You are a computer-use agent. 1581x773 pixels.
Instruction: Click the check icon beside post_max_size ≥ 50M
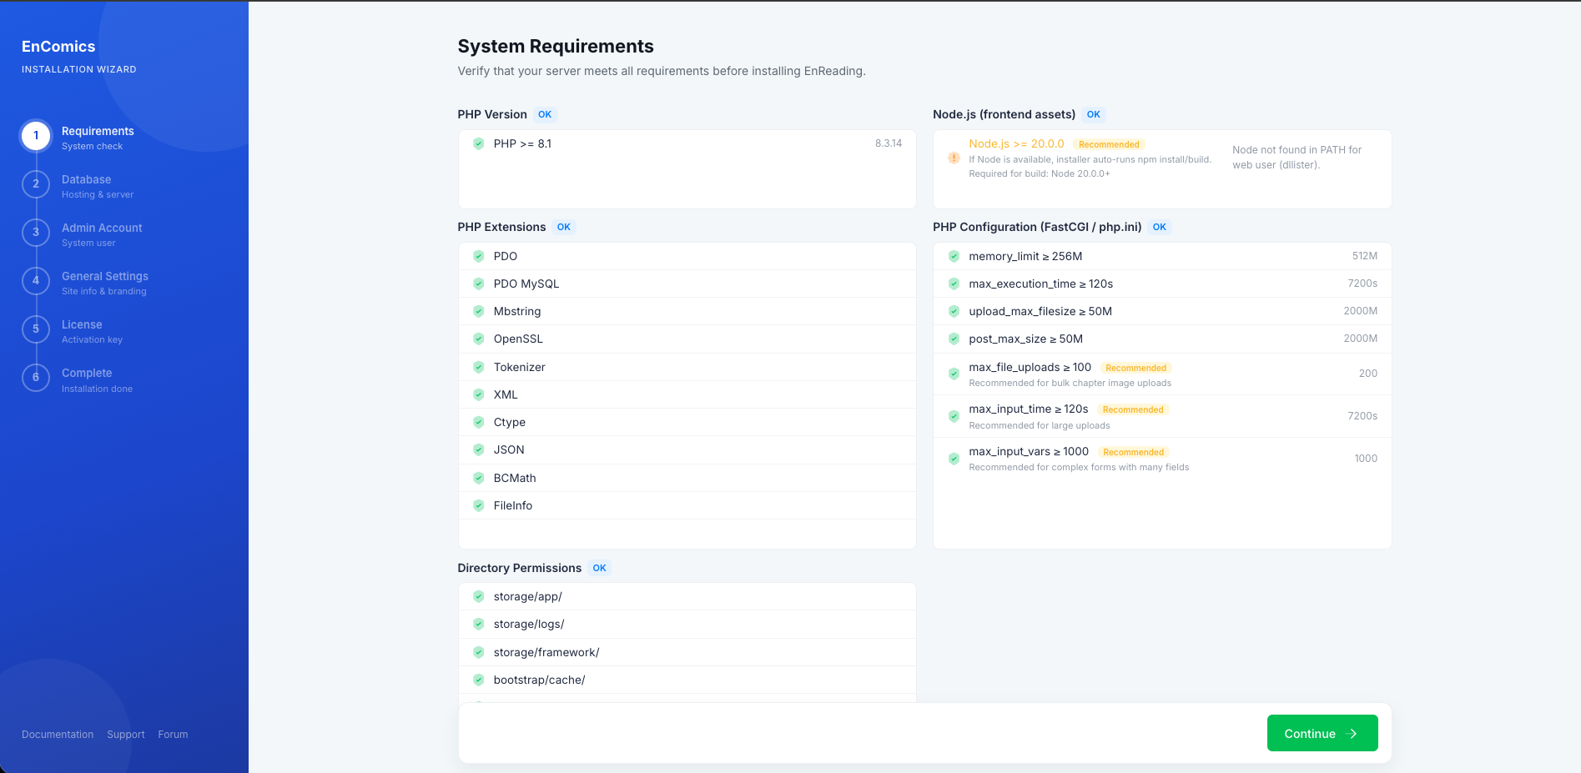pos(954,339)
